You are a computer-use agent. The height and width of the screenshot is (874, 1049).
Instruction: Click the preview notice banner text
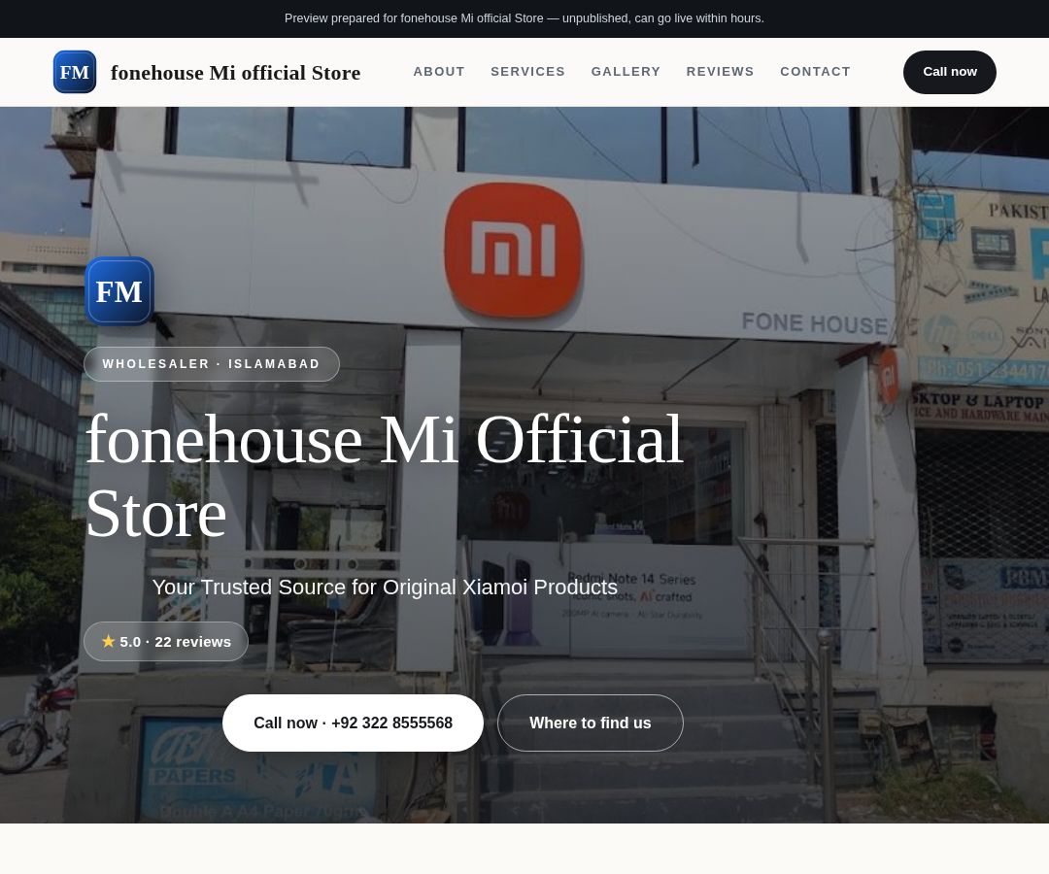524,18
